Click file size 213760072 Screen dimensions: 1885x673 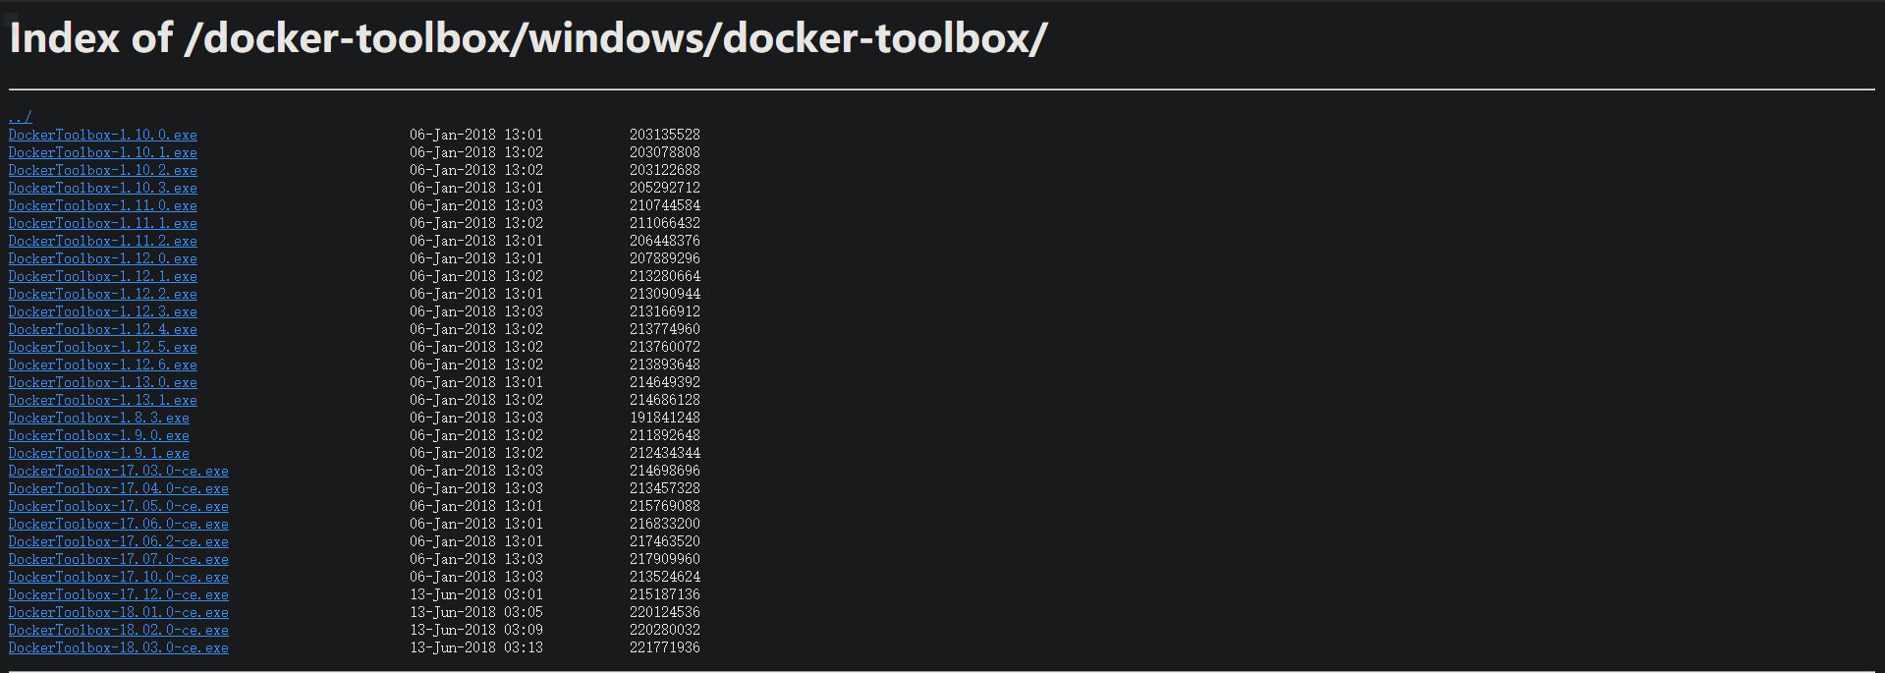pyautogui.click(x=665, y=347)
